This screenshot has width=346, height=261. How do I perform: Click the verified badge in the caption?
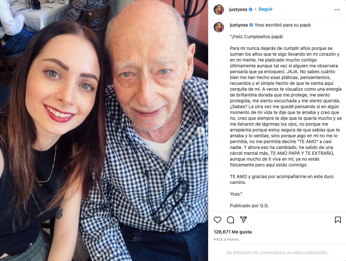pyautogui.click(x=251, y=25)
